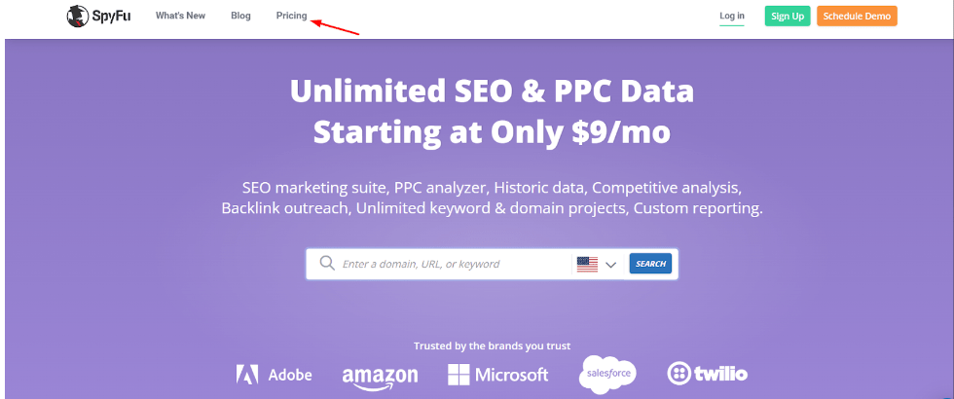Click the orange Schedule Demo button

(x=857, y=17)
